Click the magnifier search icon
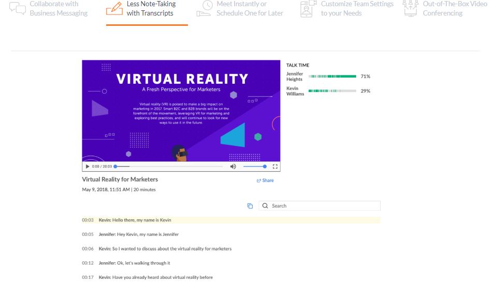The height and width of the screenshot is (284, 494). pos(265,205)
